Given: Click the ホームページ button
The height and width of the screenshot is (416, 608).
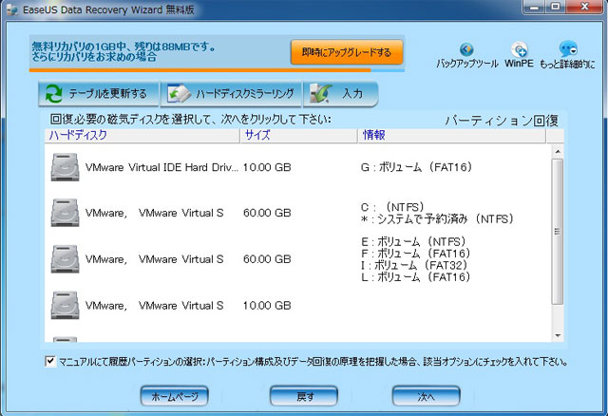Looking at the screenshot, I should [x=175, y=396].
